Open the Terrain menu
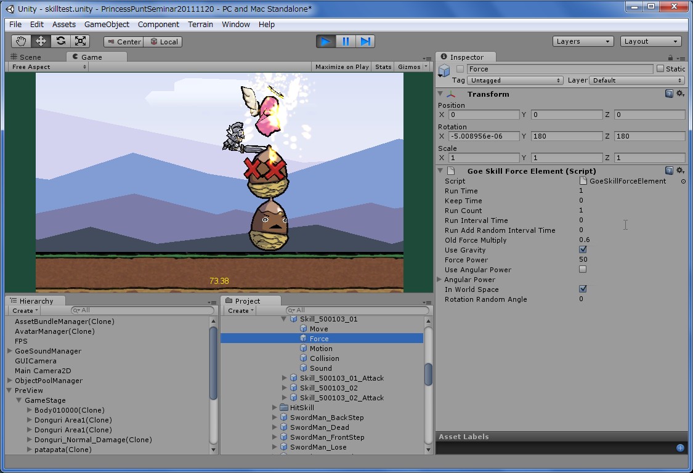The height and width of the screenshot is (473, 693). 200,25
